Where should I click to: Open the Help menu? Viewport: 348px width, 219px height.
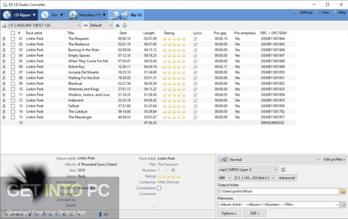(x=339, y=12)
